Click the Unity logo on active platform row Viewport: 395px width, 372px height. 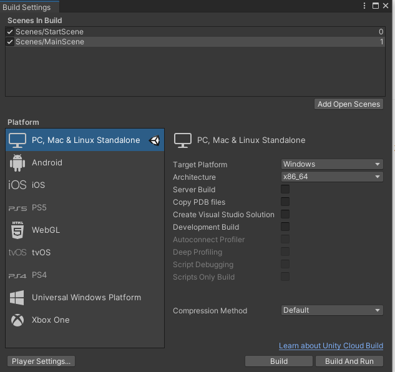pos(154,140)
